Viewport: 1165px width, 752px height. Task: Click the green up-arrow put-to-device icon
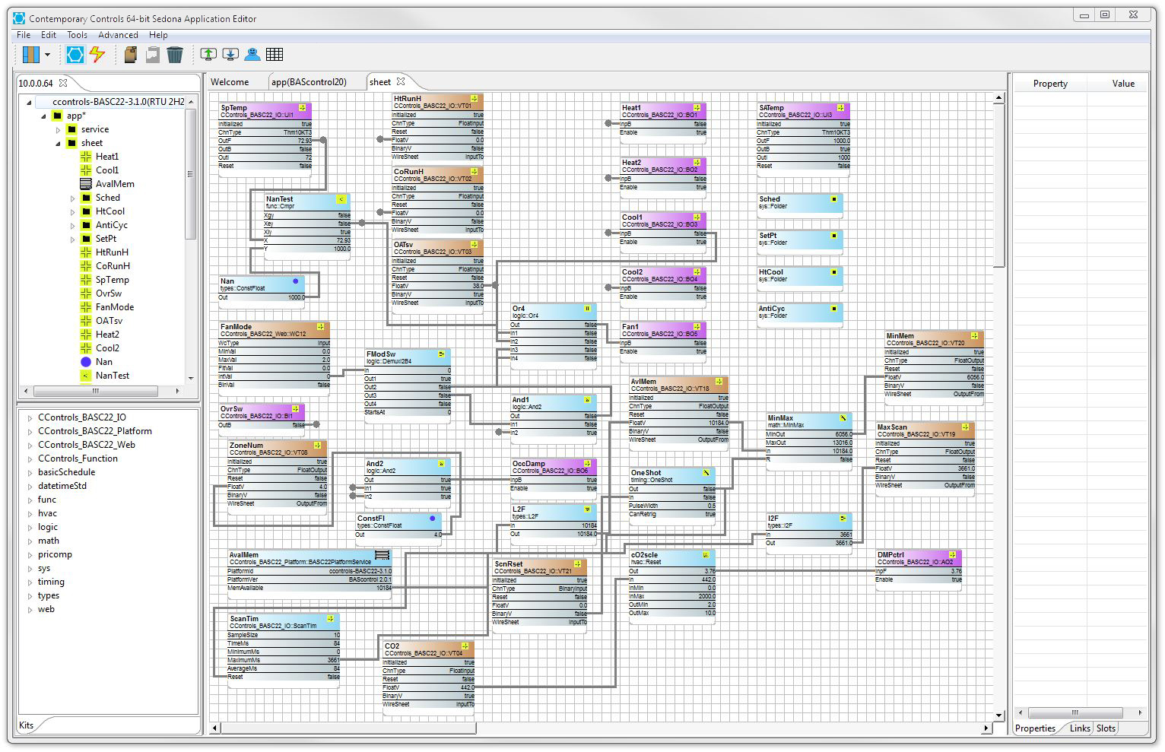point(208,54)
